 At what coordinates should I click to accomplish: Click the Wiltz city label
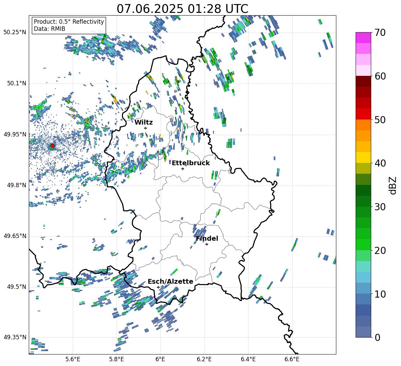coord(144,123)
